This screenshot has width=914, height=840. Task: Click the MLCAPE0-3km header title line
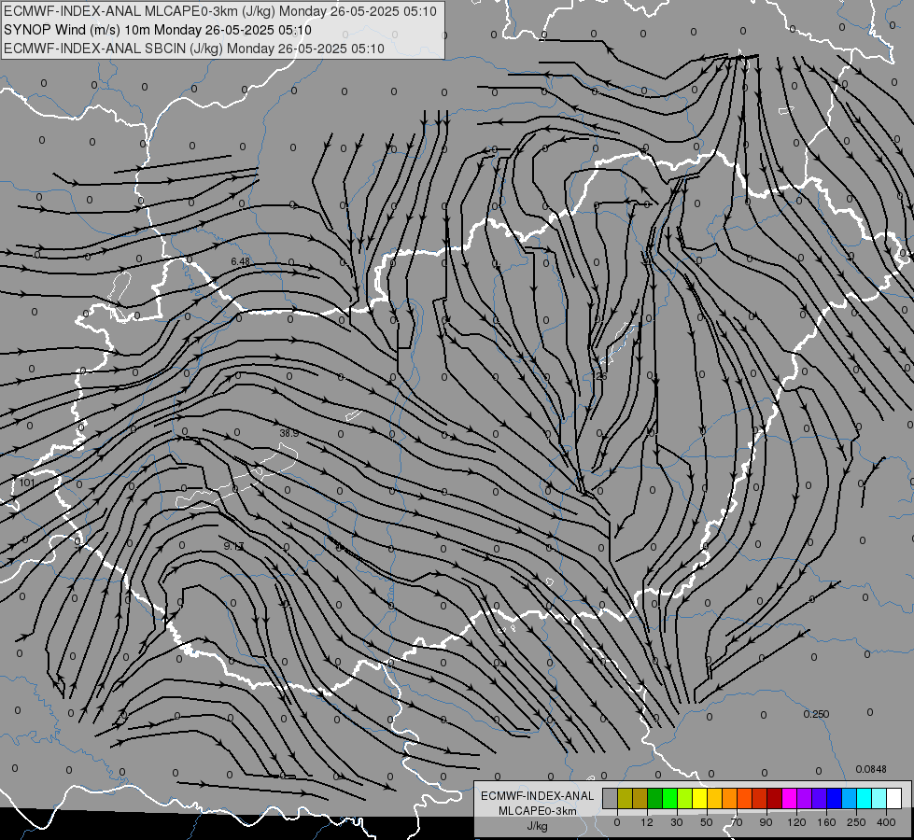coord(220,11)
